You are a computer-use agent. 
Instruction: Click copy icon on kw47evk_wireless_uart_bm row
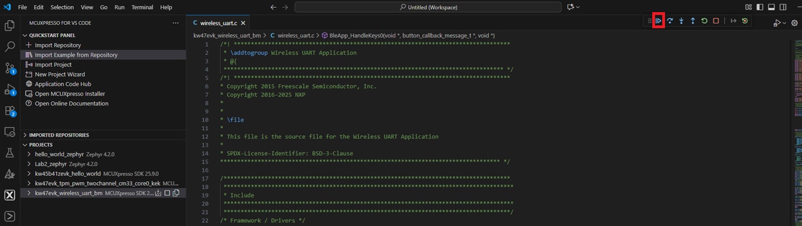176,193
